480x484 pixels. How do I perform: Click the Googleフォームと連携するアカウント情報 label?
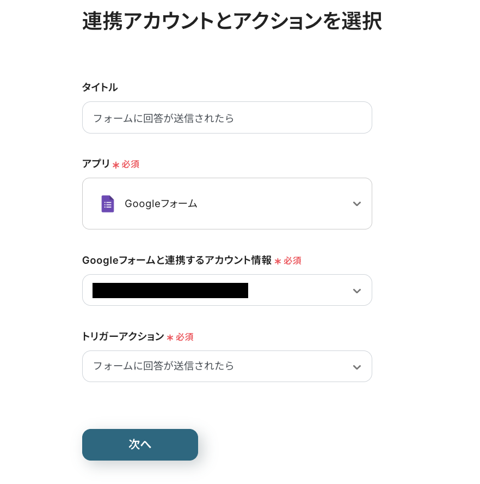(176, 261)
